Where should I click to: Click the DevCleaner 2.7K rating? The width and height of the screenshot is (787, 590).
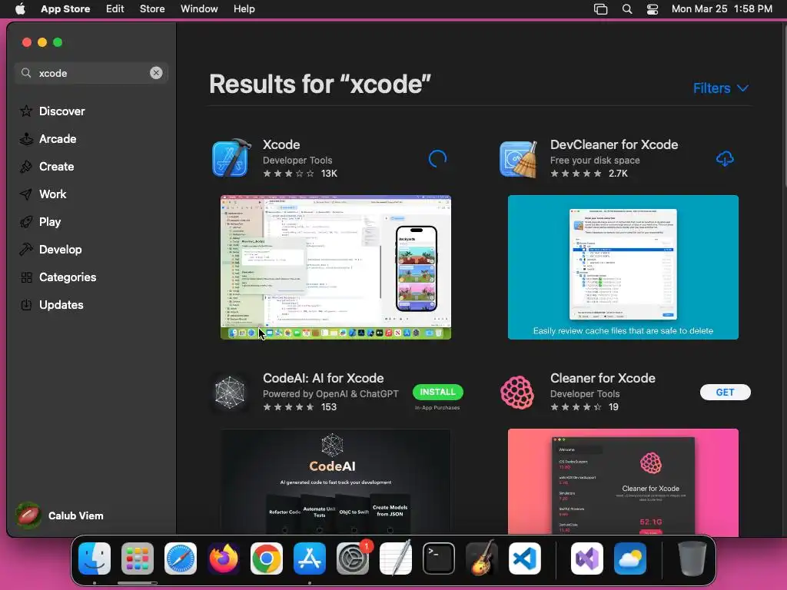(x=589, y=174)
